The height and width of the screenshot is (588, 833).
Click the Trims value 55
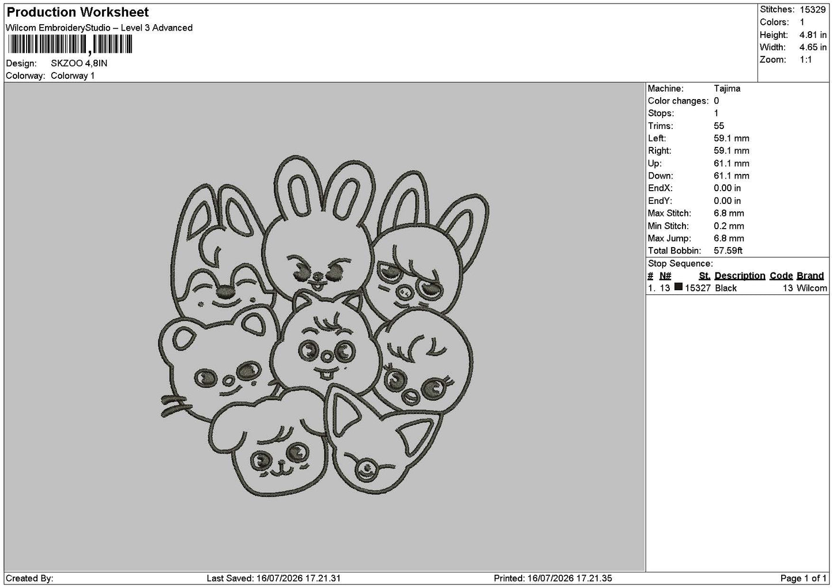719,126
